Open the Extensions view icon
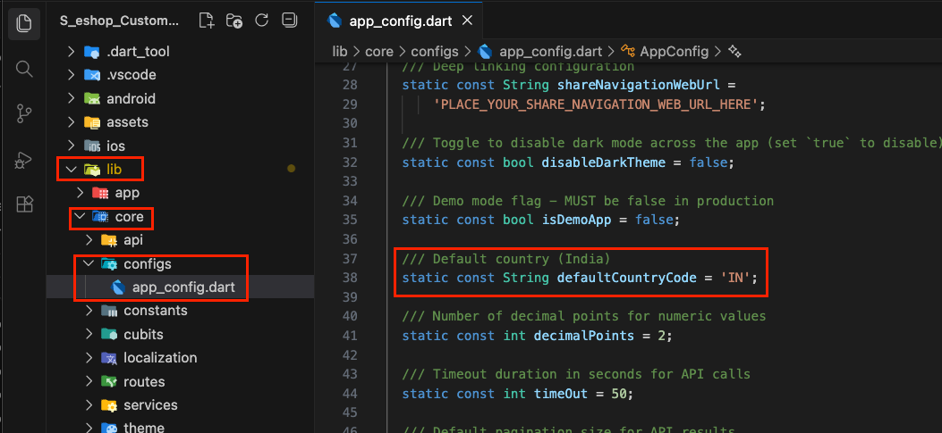 tap(24, 204)
